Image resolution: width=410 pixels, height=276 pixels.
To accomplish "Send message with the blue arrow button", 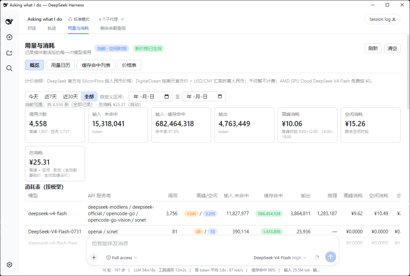I will (331, 257).
